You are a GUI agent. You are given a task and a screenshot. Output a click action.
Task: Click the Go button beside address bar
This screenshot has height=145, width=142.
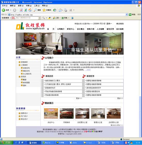click(132, 14)
